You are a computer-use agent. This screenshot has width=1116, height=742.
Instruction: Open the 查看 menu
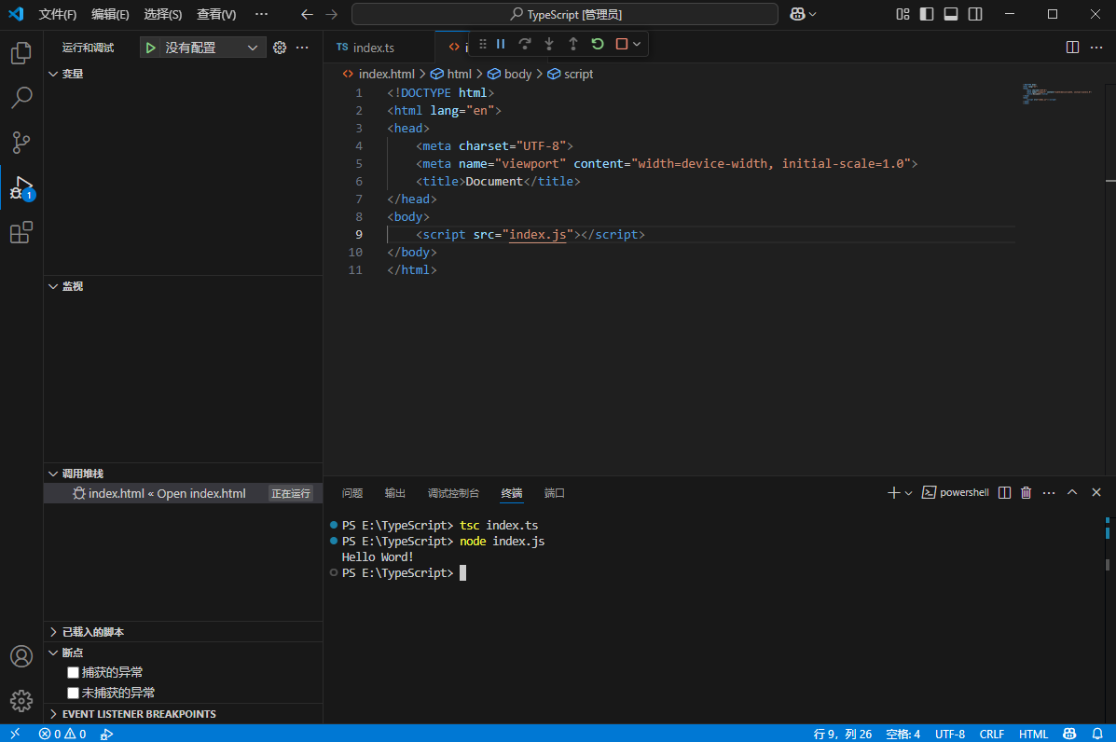click(x=217, y=14)
